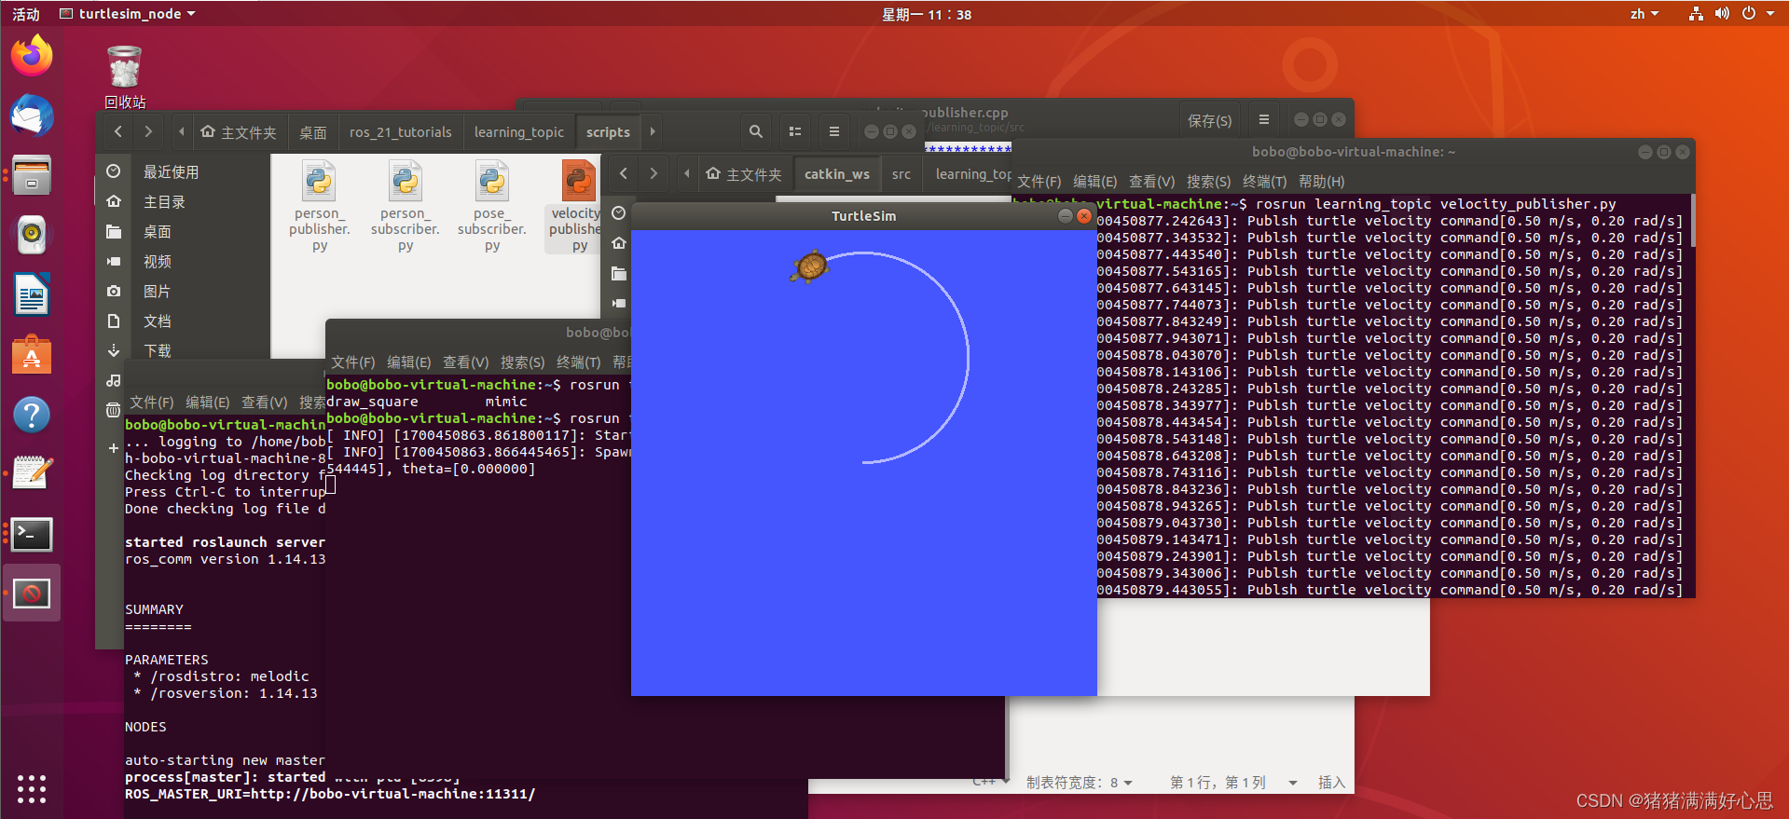Image resolution: width=1789 pixels, height=819 pixels.
Task: Select person_subscriber.py file
Action: pyautogui.click(x=406, y=206)
